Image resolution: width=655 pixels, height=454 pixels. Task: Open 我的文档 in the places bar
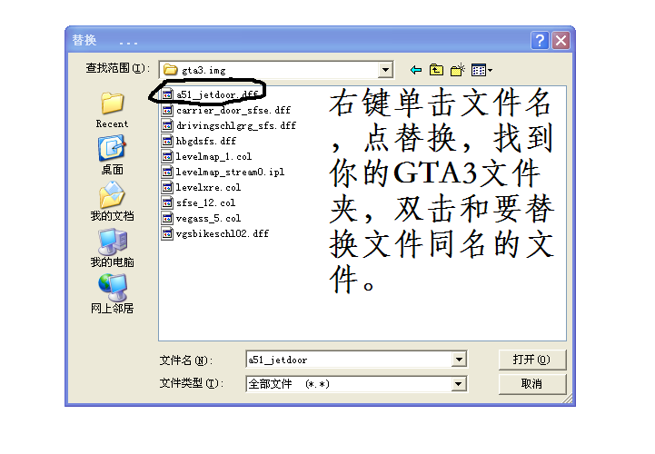pos(112,201)
